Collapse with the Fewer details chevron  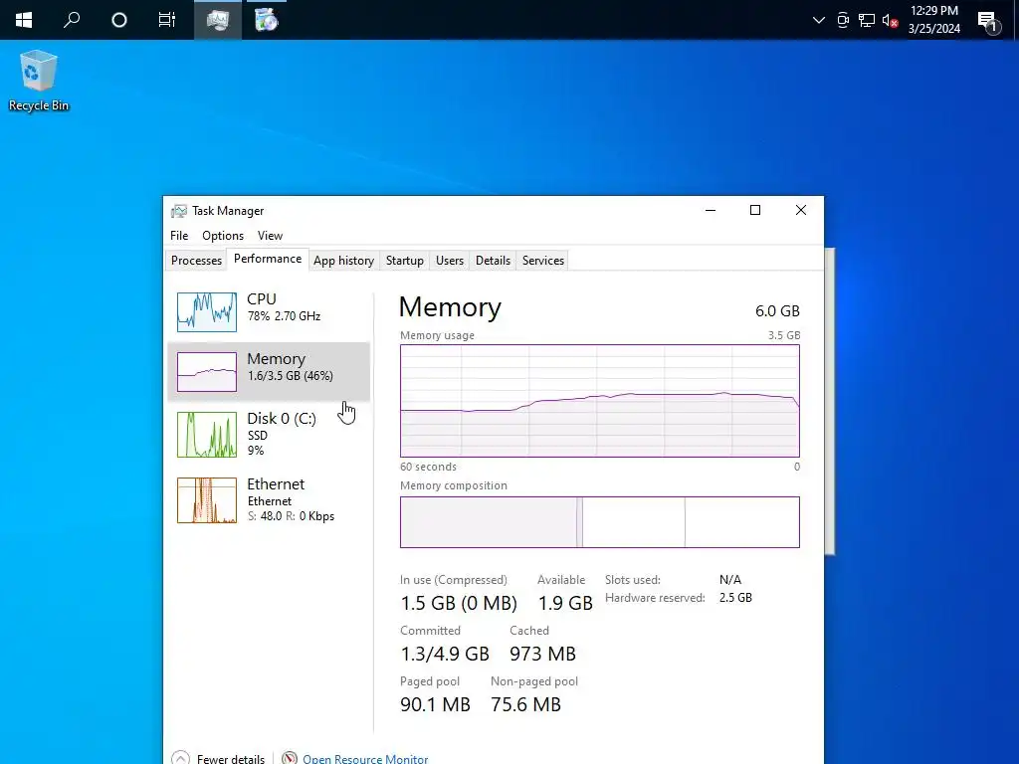click(x=181, y=758)
